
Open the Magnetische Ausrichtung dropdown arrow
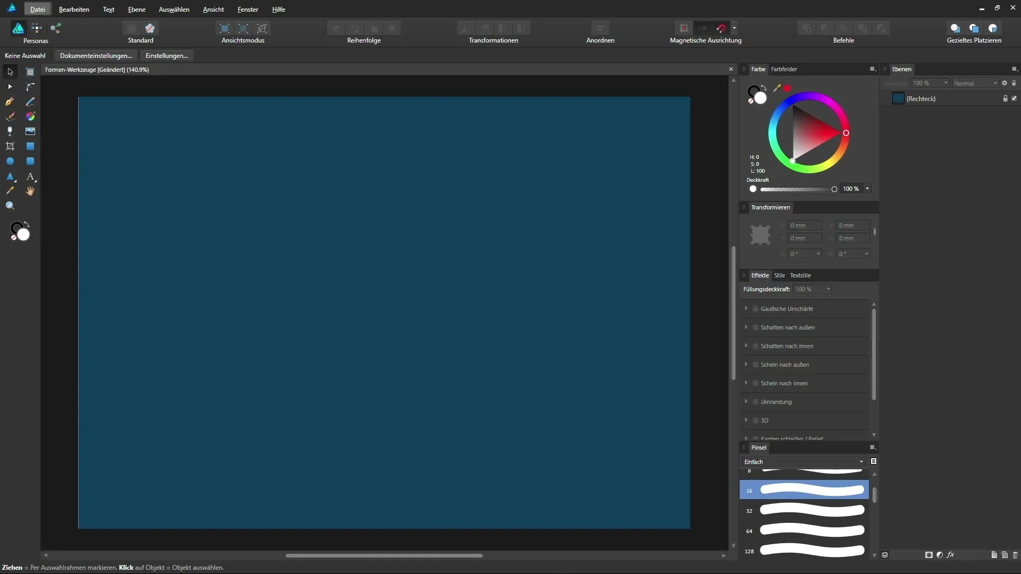point(734,28)
